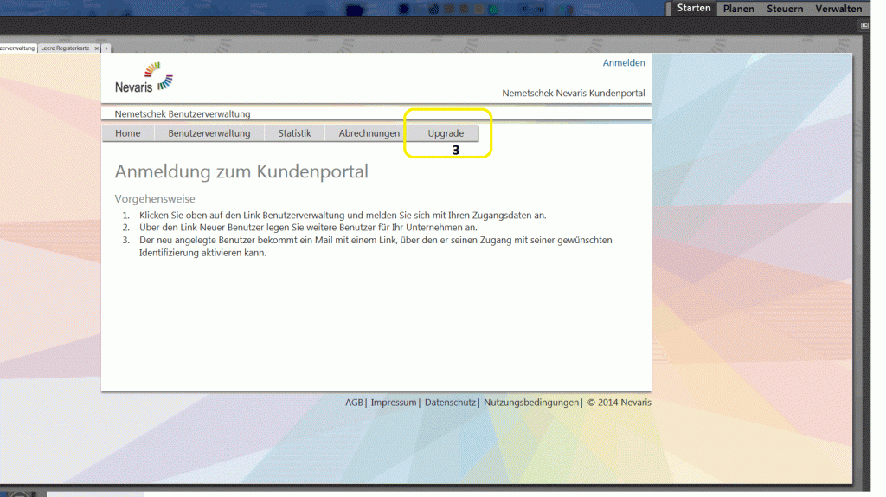Open the Datenschutz footer link

tap(449, 403)
